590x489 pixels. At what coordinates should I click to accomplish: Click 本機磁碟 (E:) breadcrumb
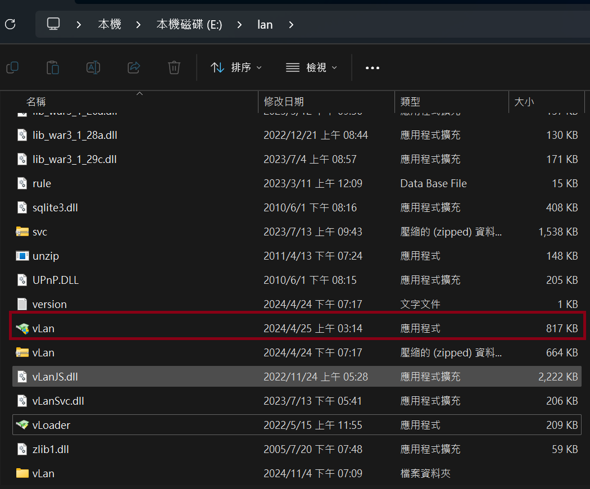point(189,25)
